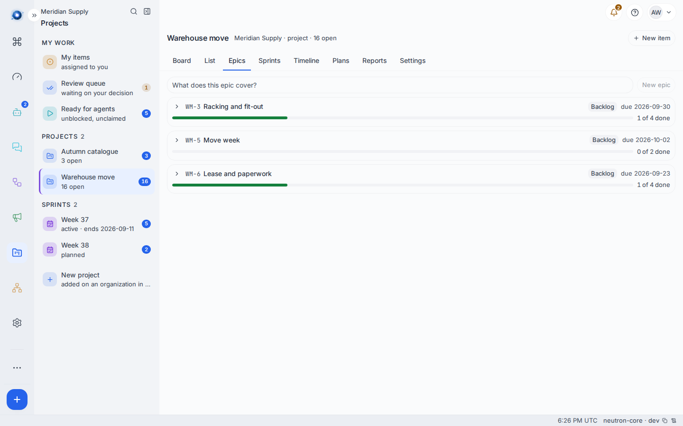Open the List tab
Viewport: 683px width, 426px height.
pyautogui.click(x=210, y=61)
